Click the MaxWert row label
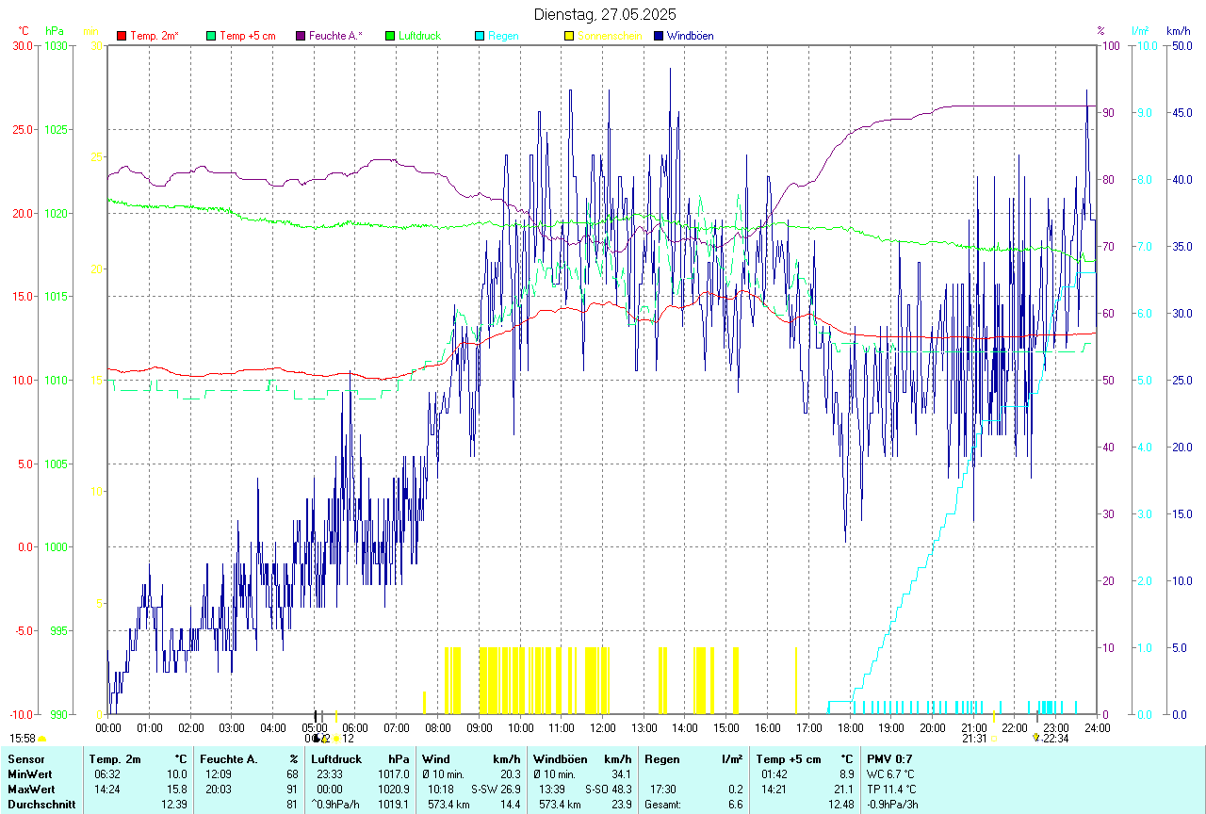1206x814 pixels. (x=30, y=789)
